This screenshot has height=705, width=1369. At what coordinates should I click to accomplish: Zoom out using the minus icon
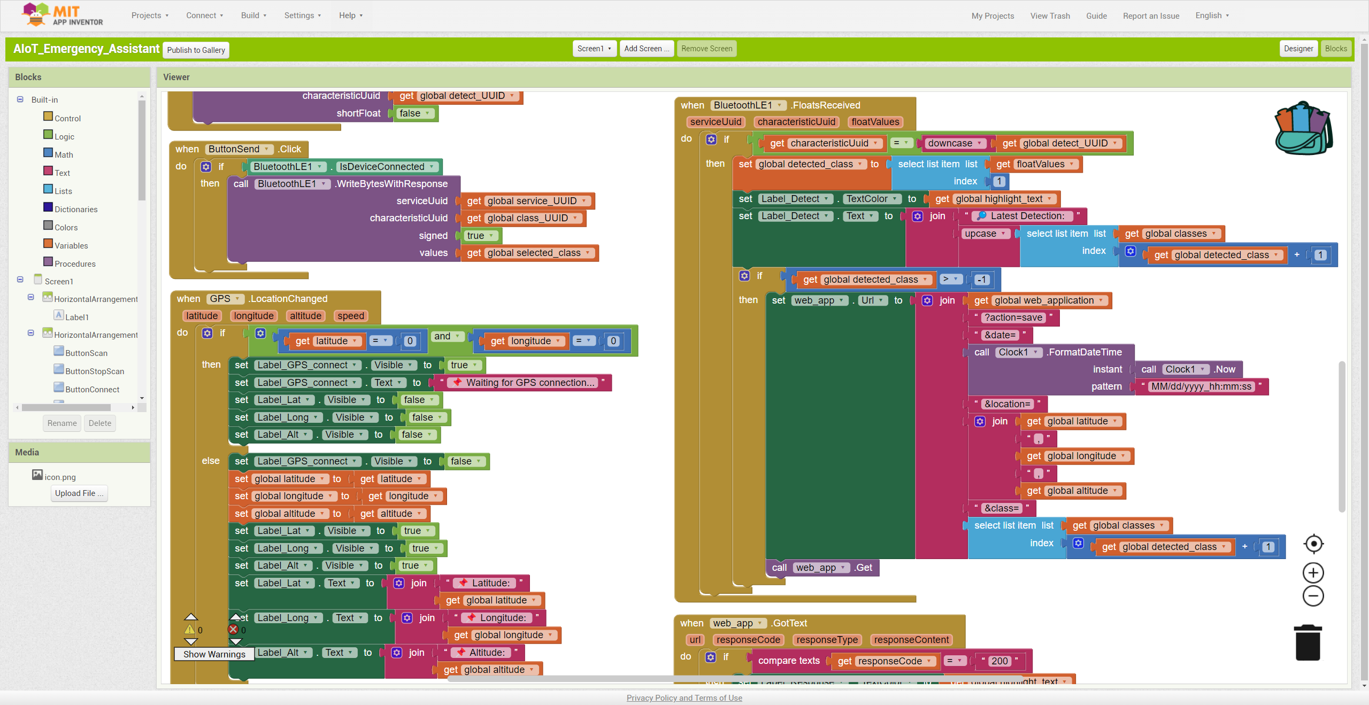[1313, 595]
